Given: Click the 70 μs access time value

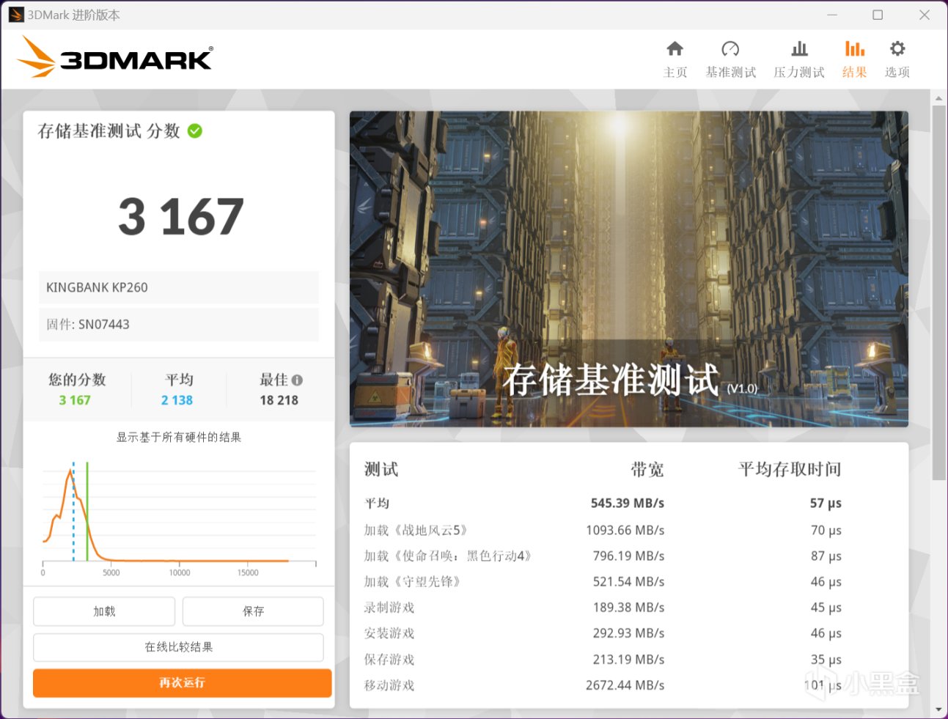Looking at the screenshot, I should click(x=826, y=530).
